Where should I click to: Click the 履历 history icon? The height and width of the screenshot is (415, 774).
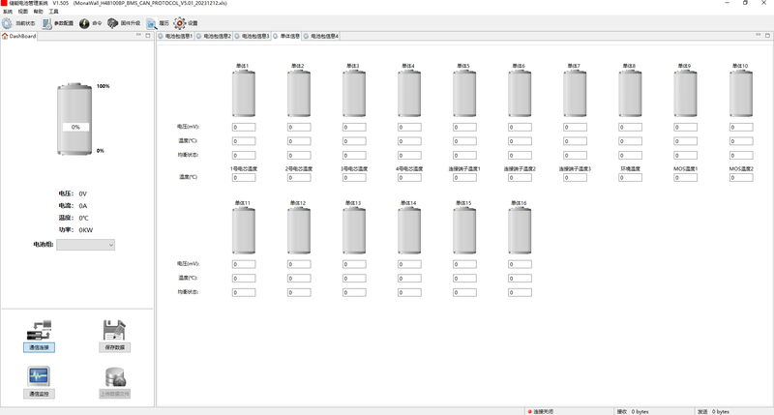click(152, 23)
